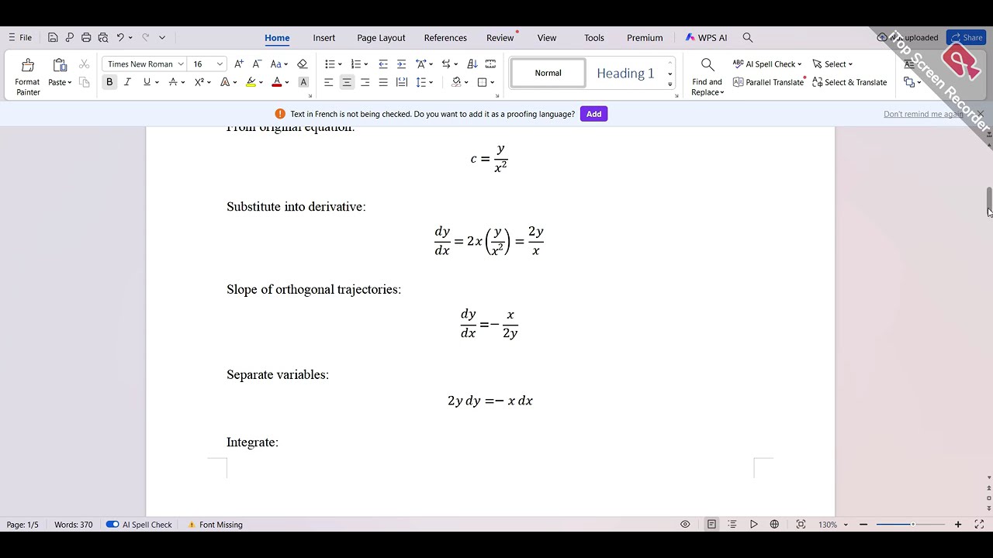This screenshot has width=993, height=558.
Task: Toggle the AI Spell Check switch in the status bar
Action: pyautogui.click(x=112, y=525)
